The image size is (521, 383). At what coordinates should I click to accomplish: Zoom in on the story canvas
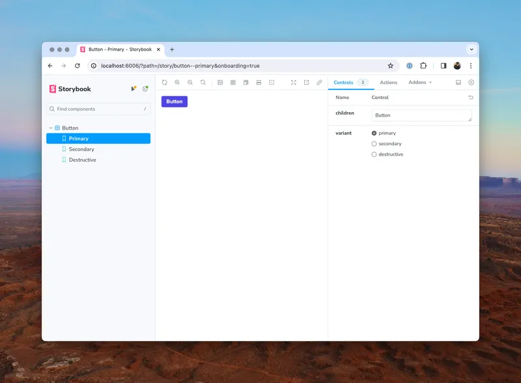(177, 83)
